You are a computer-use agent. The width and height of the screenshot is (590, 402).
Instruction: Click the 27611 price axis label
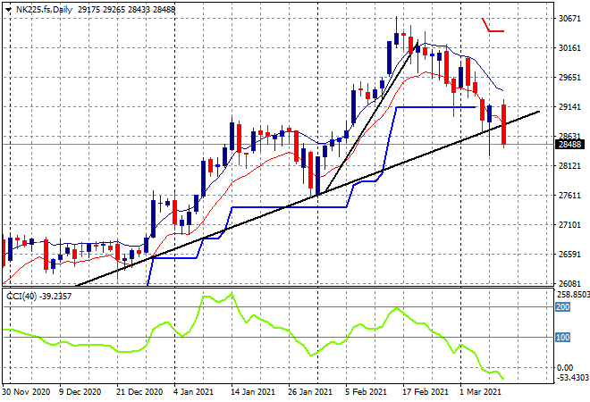pos(569,196)
